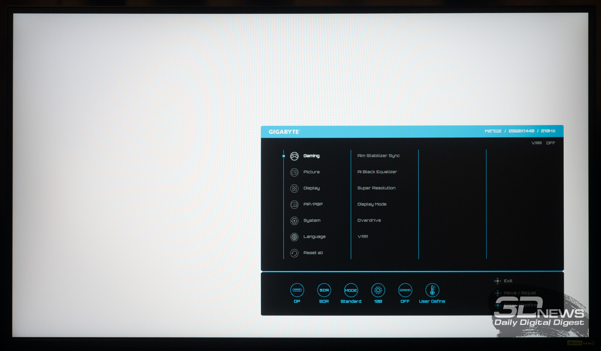Select the Gaming controller icon
This screenshot has width=601, height=351.
click(x=294, y=156)
